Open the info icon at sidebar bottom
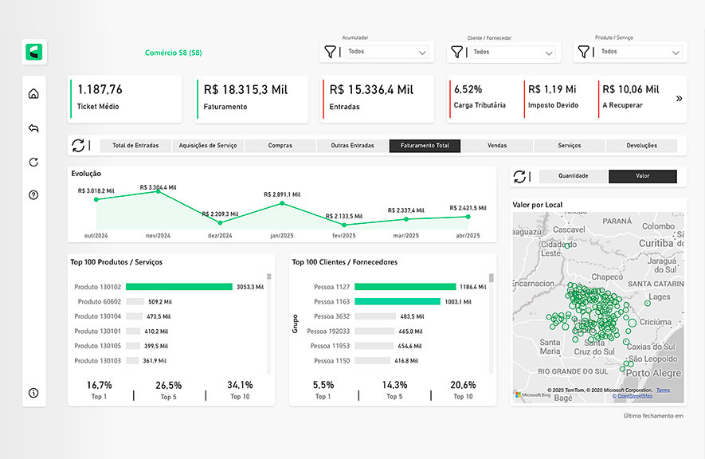Screen dimensions: 705x459 coord(33,393)
